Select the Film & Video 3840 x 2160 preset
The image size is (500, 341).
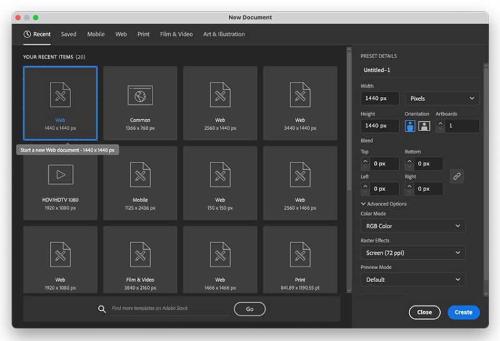point(140,260)
